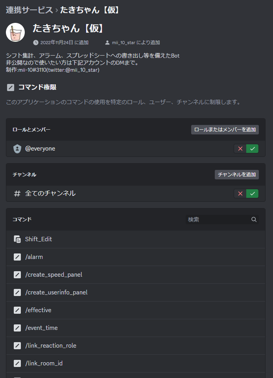Viewport: 273px width, 378px height.
Task: Allow @everyone with the green check toggle
Action: [253, 149]
